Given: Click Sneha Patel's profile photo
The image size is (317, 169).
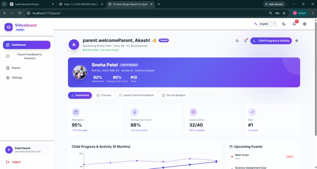Looking at the screenshot, I should tap(80, 72).
